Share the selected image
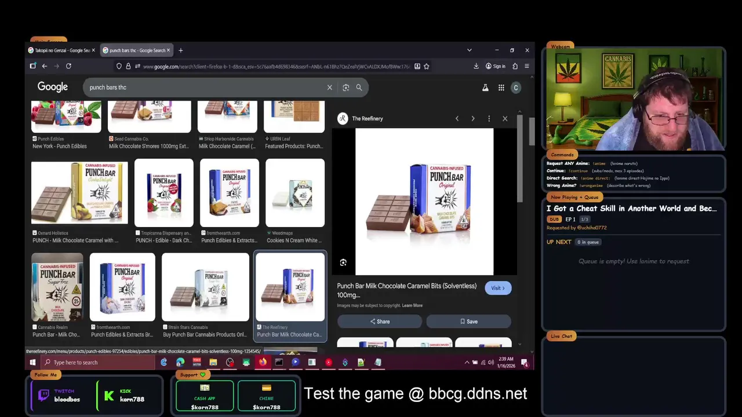The image size is (742, 417). (380, 321)
